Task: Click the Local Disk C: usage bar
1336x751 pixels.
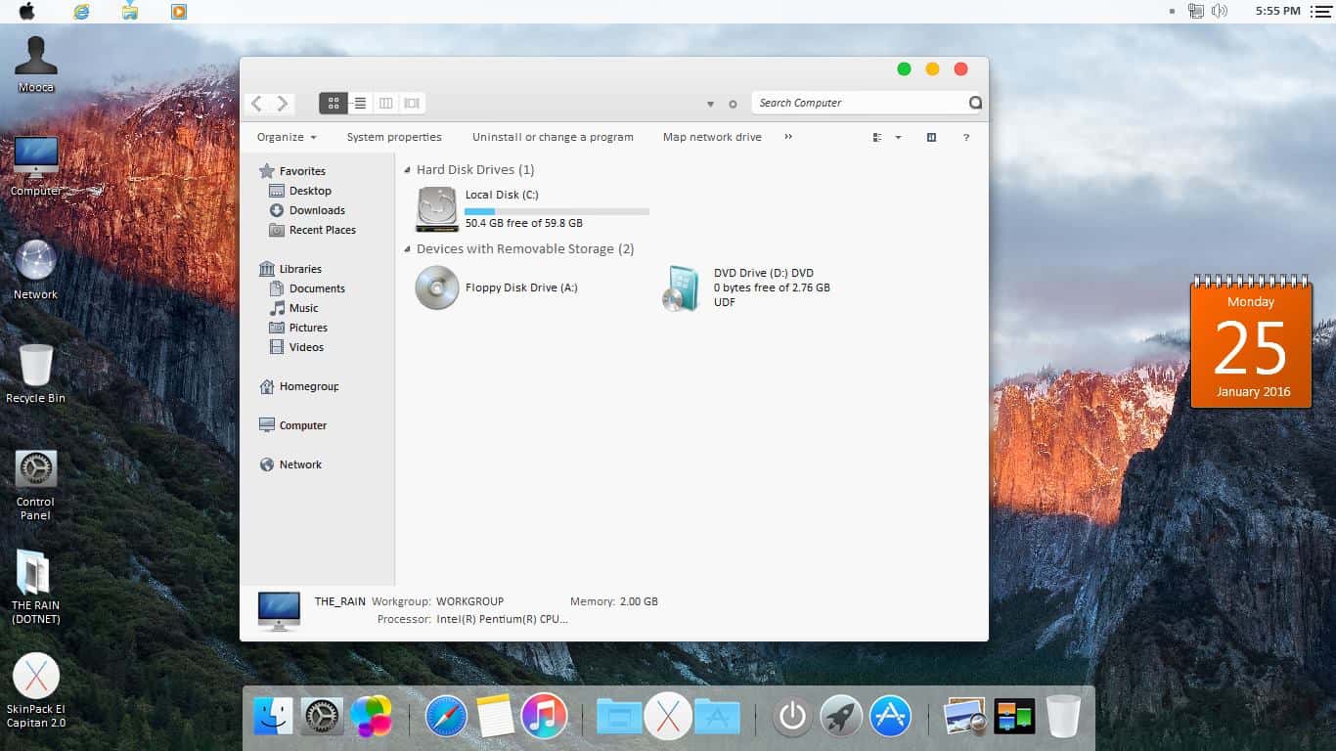Action: [x=557, y=210]
